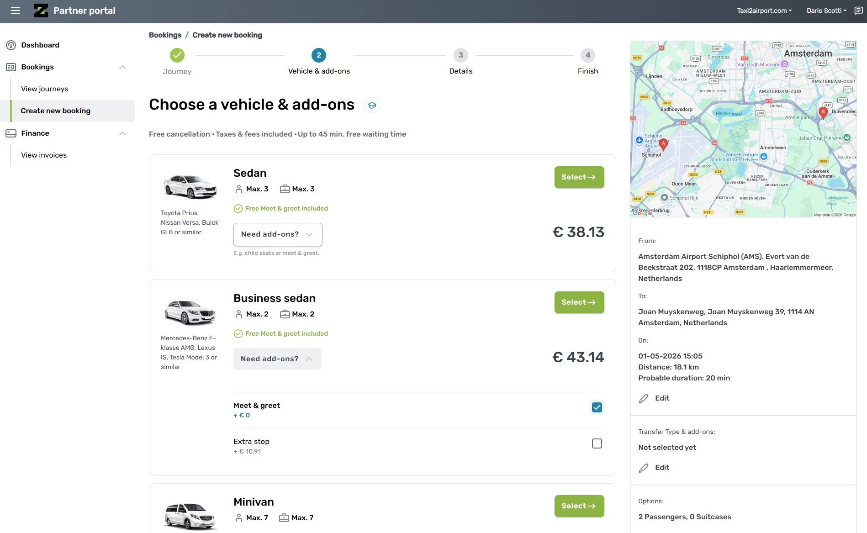Open the View journeys menu item
This screenshot has height=533, width=867.
pos(44,89)
